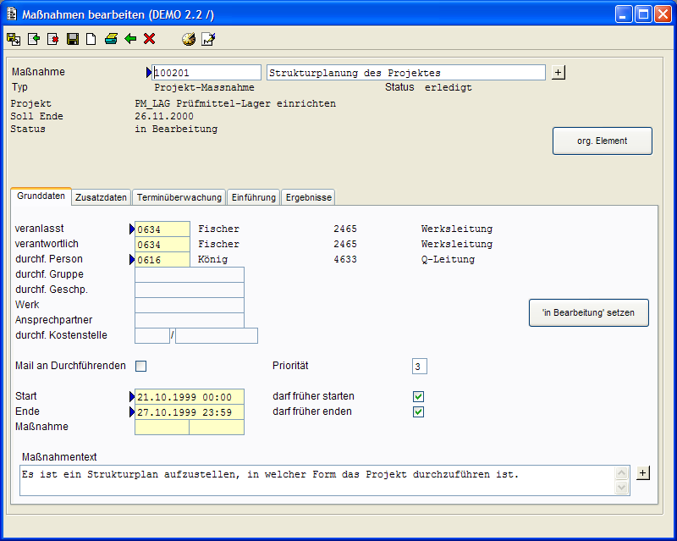Click the clock with pen toolbar icon
This screenshot has height=541, width=677.
(189, 39)
